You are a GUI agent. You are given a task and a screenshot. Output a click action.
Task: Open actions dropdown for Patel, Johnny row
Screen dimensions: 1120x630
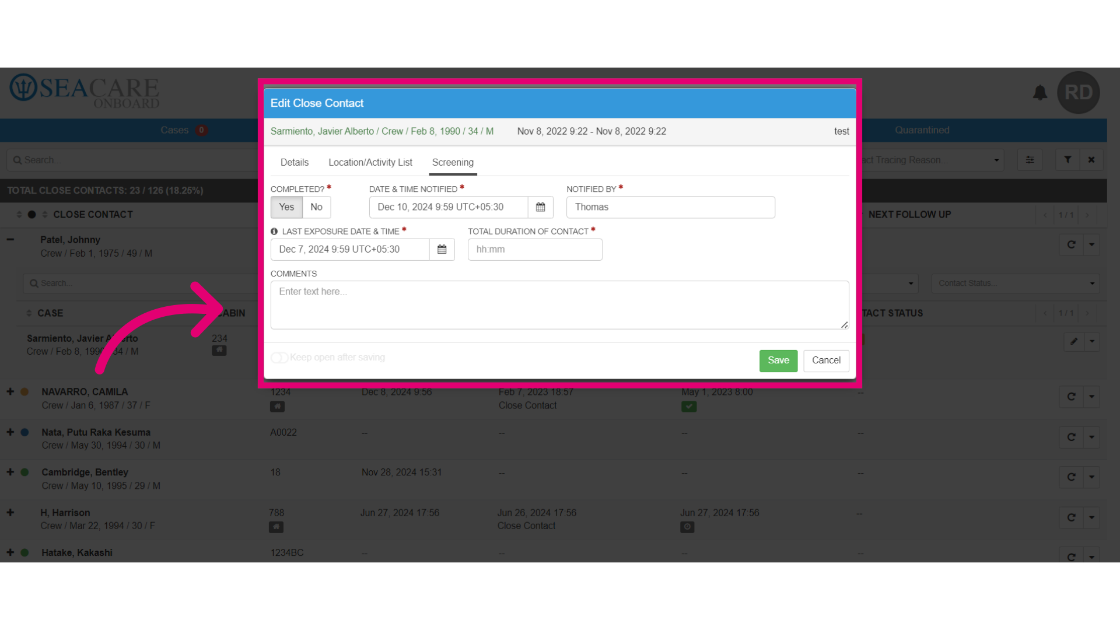tap(1091, 245)
